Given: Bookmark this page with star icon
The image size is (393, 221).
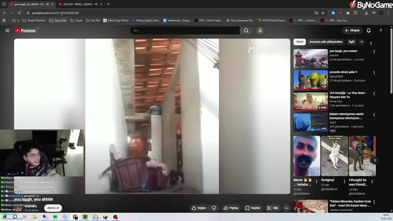Looking at the screenshot, I should 323,13.
